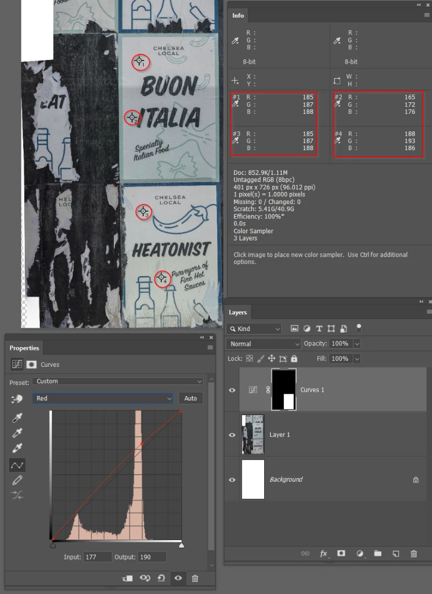432x594 pixels.
Task: Click the add layer style fx icon
Action: (x=324, y=553)
